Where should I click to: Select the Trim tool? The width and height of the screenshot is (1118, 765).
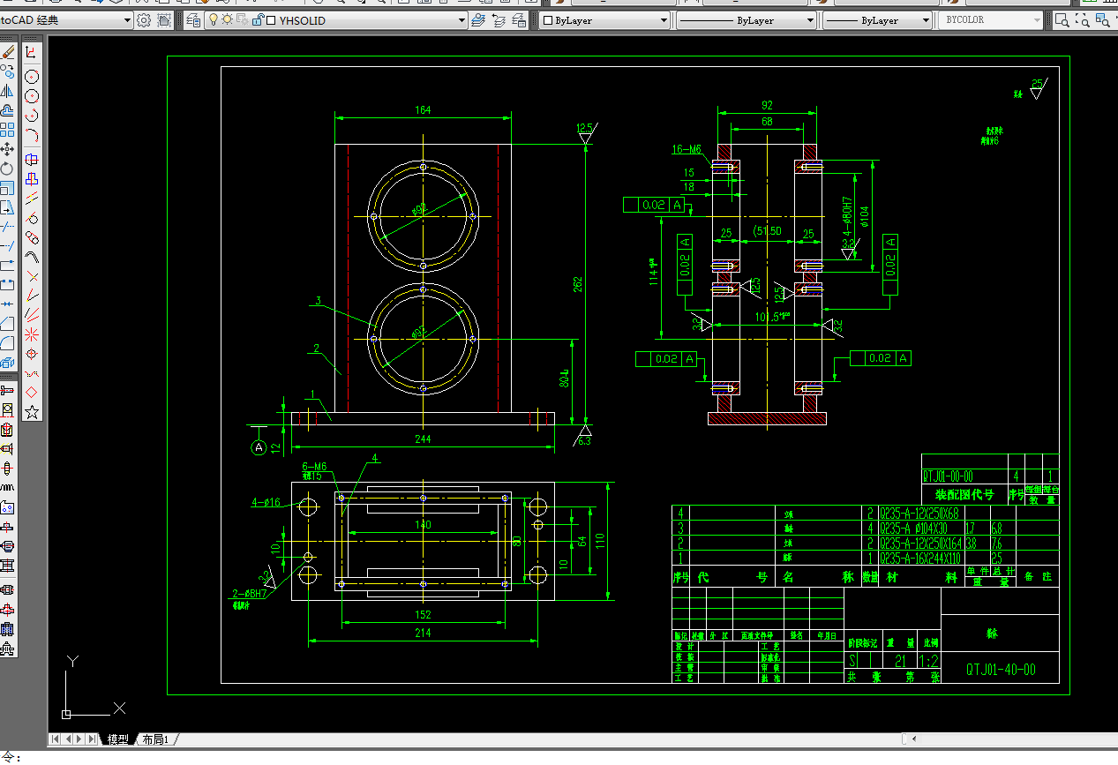pyautogui.click(x=7, y=227)
